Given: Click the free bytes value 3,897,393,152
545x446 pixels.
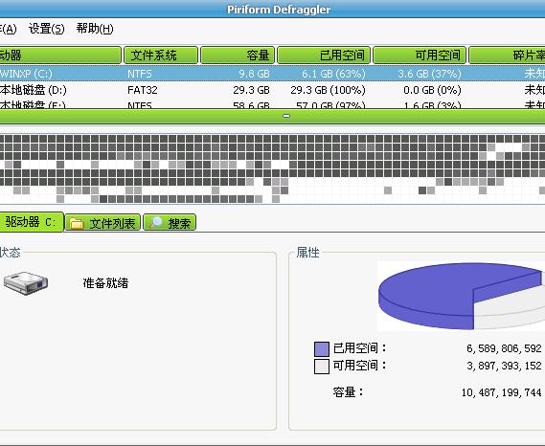Looking at the screenshot, I should [504, 366].
